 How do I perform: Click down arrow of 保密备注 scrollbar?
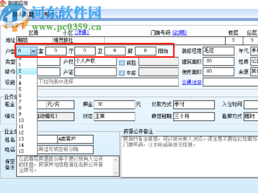point(116,173)
